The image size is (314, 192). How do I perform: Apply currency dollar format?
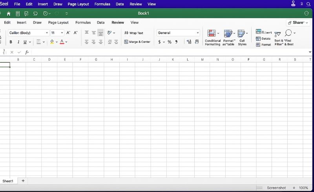(159, 42)
